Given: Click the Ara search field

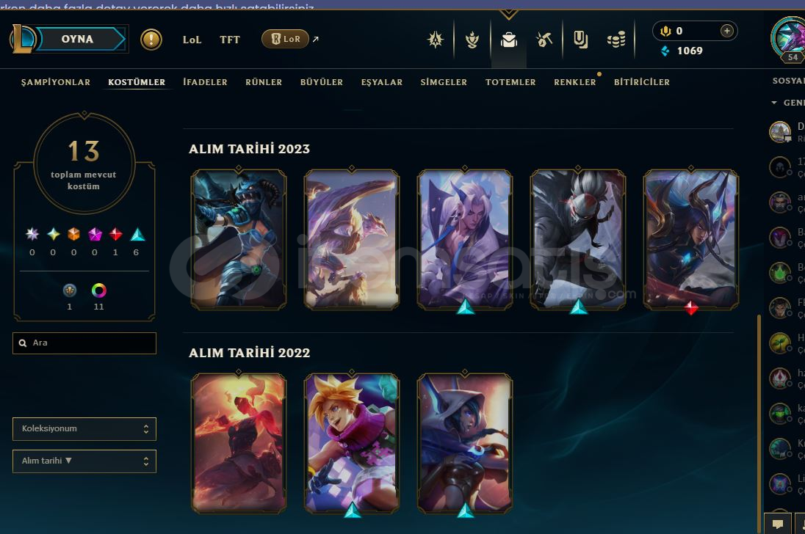Looking at the screenshot, I should coord(84,343).
